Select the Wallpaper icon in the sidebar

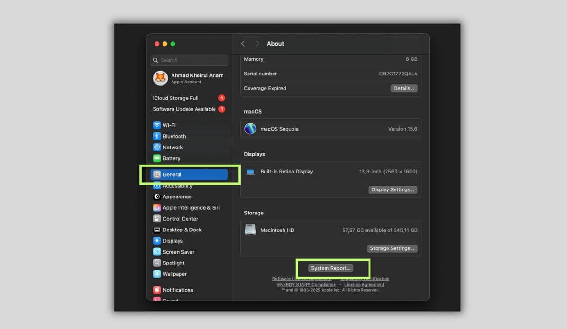point(157,274)
